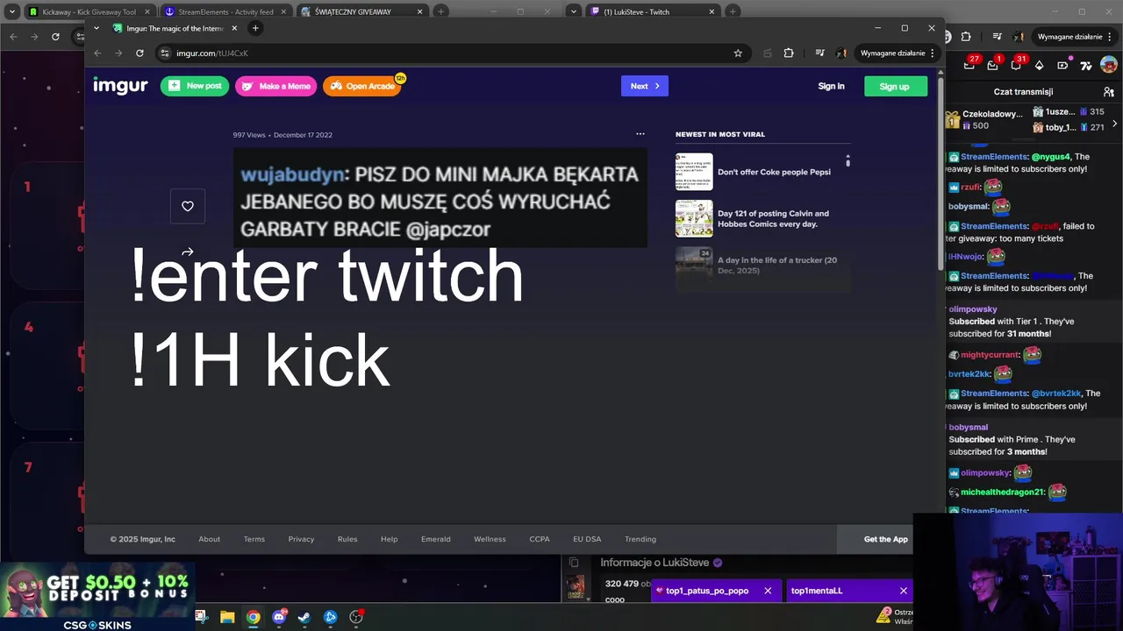Click mightycurrant username in chat

click(x=990, y=355)
